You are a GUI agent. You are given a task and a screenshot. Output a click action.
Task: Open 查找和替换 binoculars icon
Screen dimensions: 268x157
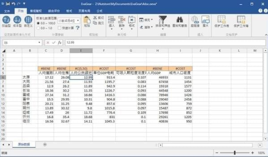point(179,20)
